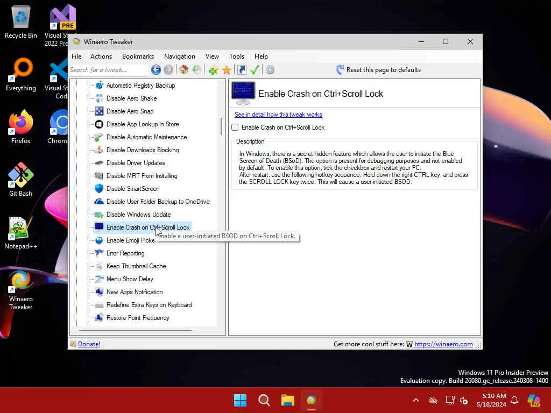Screen dimensions: 551x413
Task: Open File Explorer from taskbar
Action: pyautogui.click(x=287, y=400)
